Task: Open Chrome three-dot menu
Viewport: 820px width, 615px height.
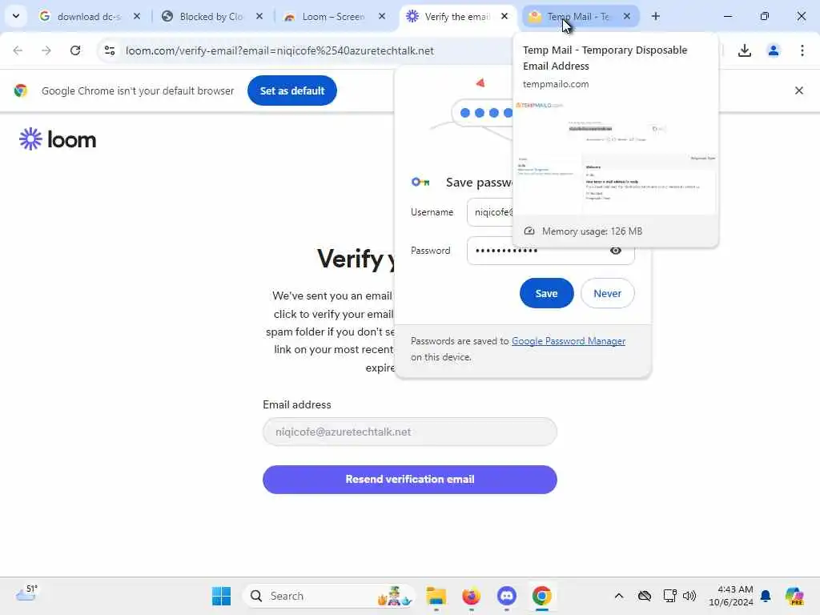Action: coord(802,50)
